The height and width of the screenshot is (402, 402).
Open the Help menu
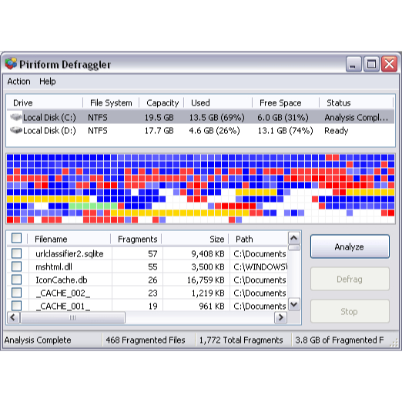[48, 82]
